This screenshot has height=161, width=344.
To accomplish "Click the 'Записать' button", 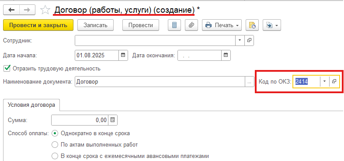I will tap(95, 25).
